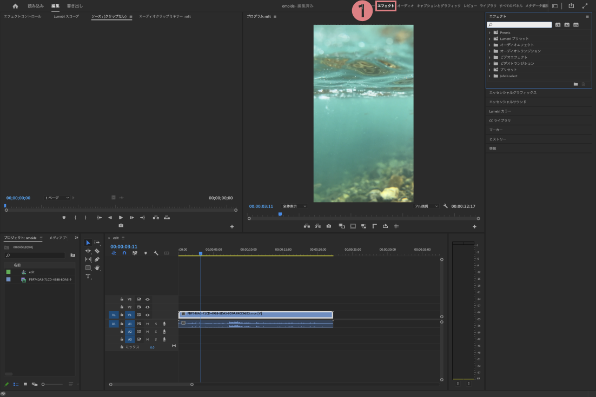Select the Hand tool
Viewport: 596px width, 397px height.
[x=97, y=268]
